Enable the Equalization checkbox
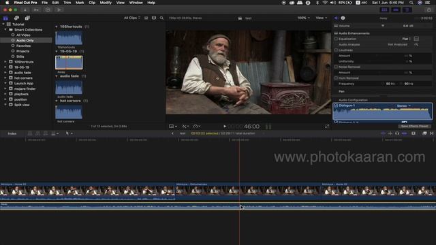This screenshot has width=436, height=245. [336, 39]
